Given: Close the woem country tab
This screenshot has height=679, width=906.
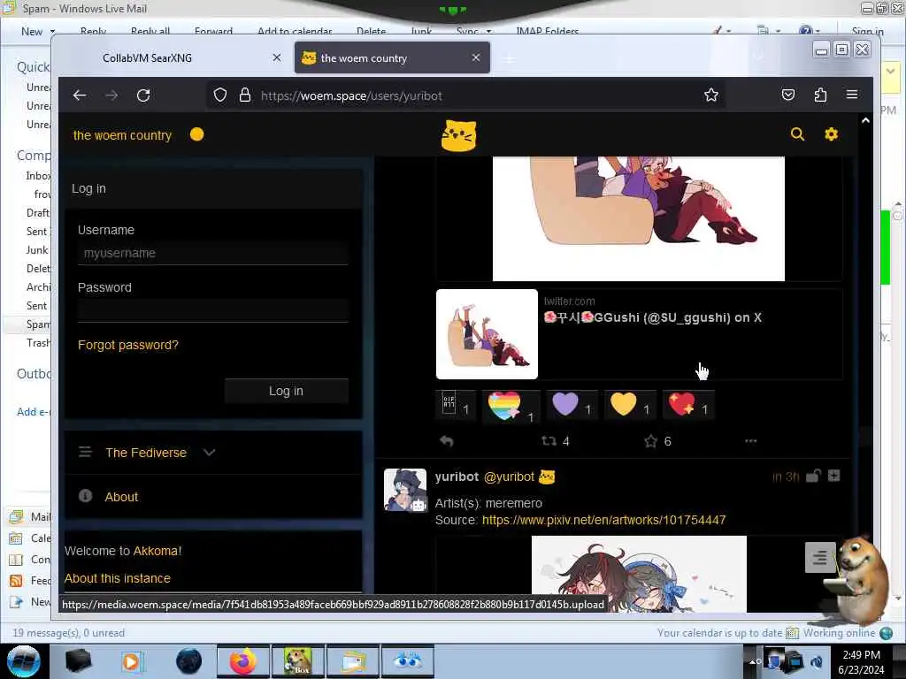Looking at the screenshot, I should click(x=475, y=57).
